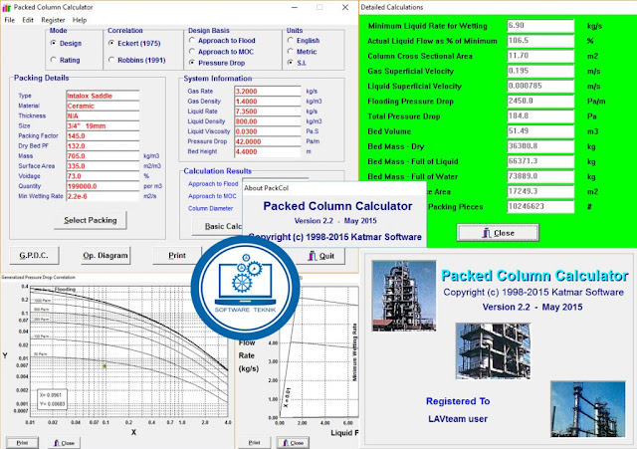Click the Basic Calc button
This screenshot has height=449, width=637.
[218, 226]
